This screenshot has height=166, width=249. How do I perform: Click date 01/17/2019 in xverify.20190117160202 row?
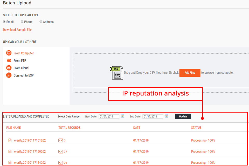pos(141,151)
